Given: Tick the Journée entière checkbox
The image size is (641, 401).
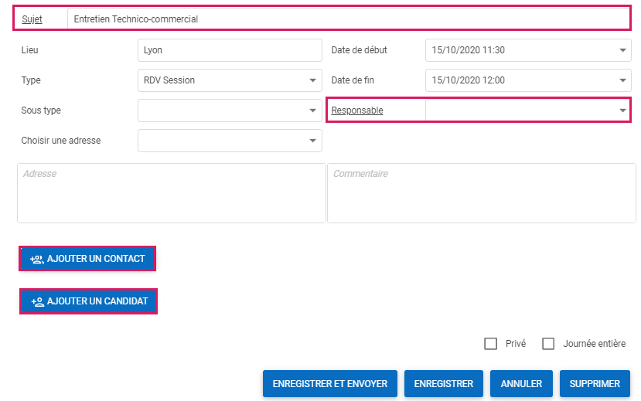Looking at the screenshot, I should (x=548, y=344).
